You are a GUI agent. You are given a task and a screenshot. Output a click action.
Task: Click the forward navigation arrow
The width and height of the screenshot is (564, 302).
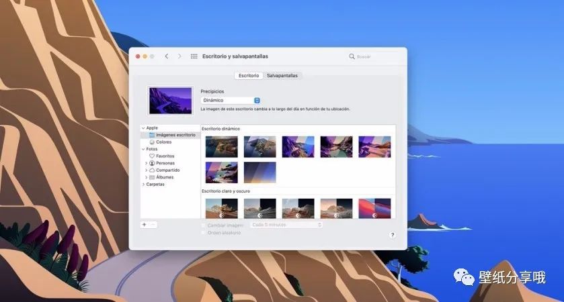pos(179,56)
